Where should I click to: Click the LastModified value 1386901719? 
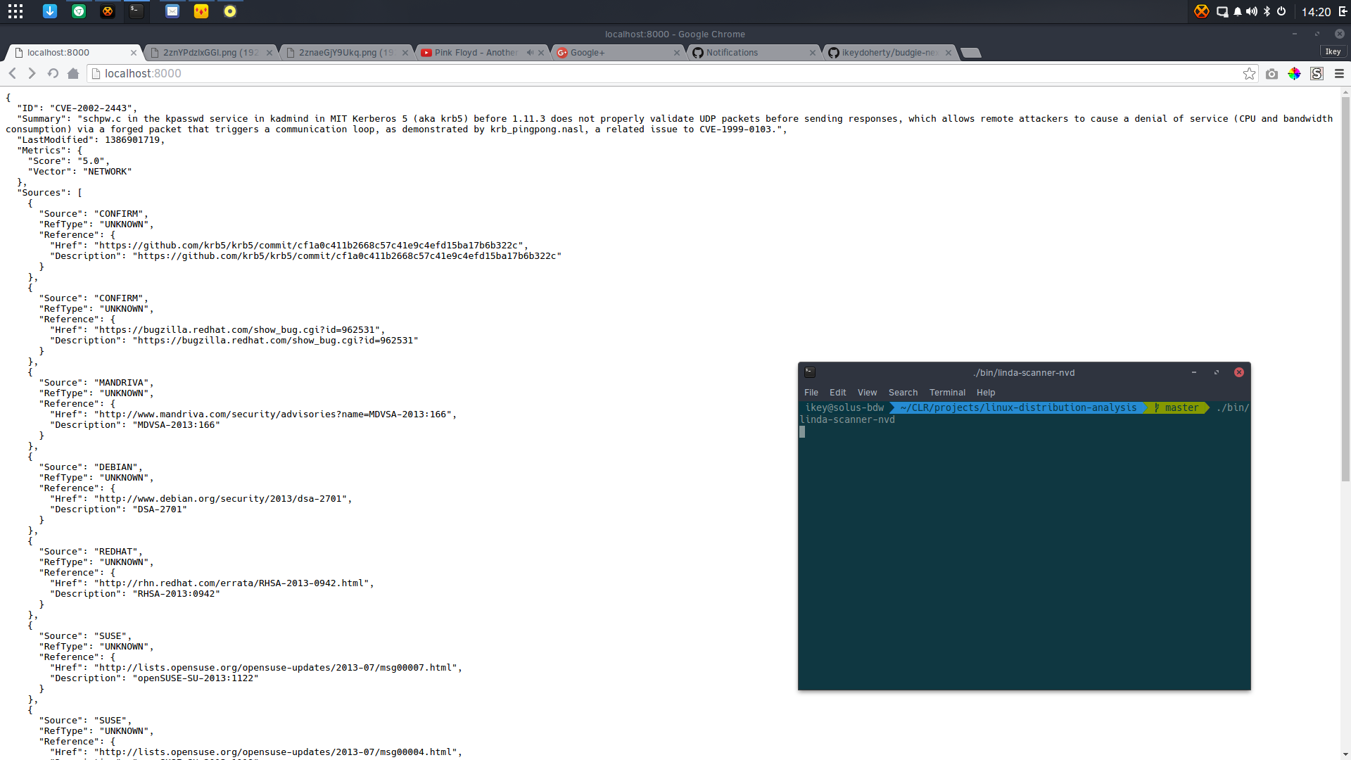[132, 140]
